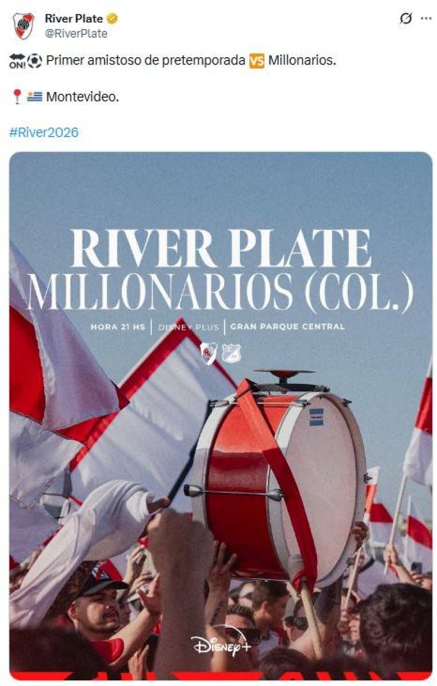Image resolution: width=437 pixels, height=686 pixels.
Task: Click the HORA 21 HS label
Action: (x=118, y=327)
